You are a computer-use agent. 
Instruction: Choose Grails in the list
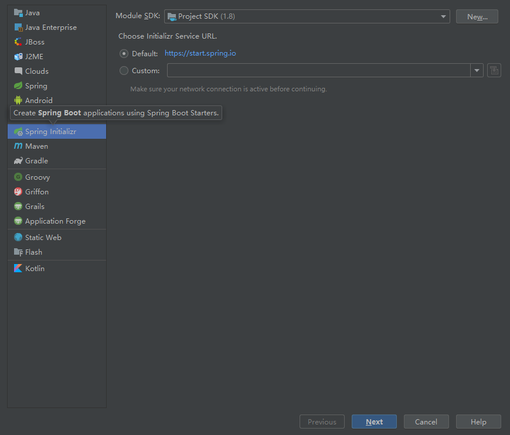57,206
